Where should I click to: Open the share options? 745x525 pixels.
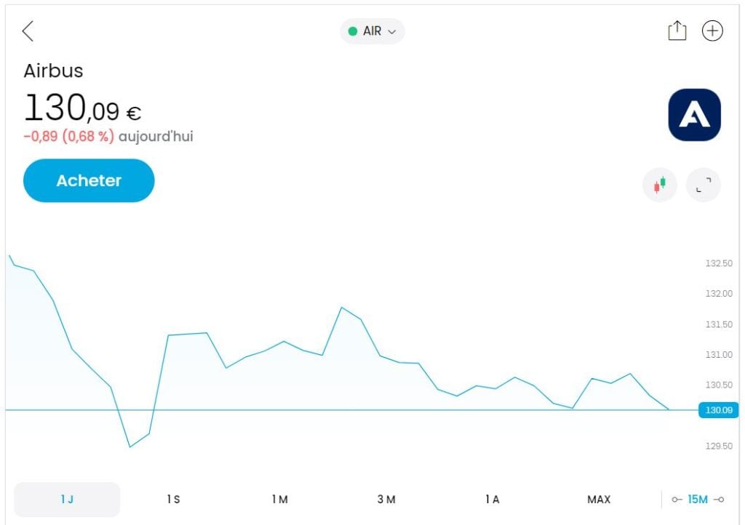pos(677,31)
